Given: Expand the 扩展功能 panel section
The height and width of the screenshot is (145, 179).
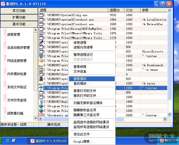Looking at the screenshot, I should [x=19, y=17].
